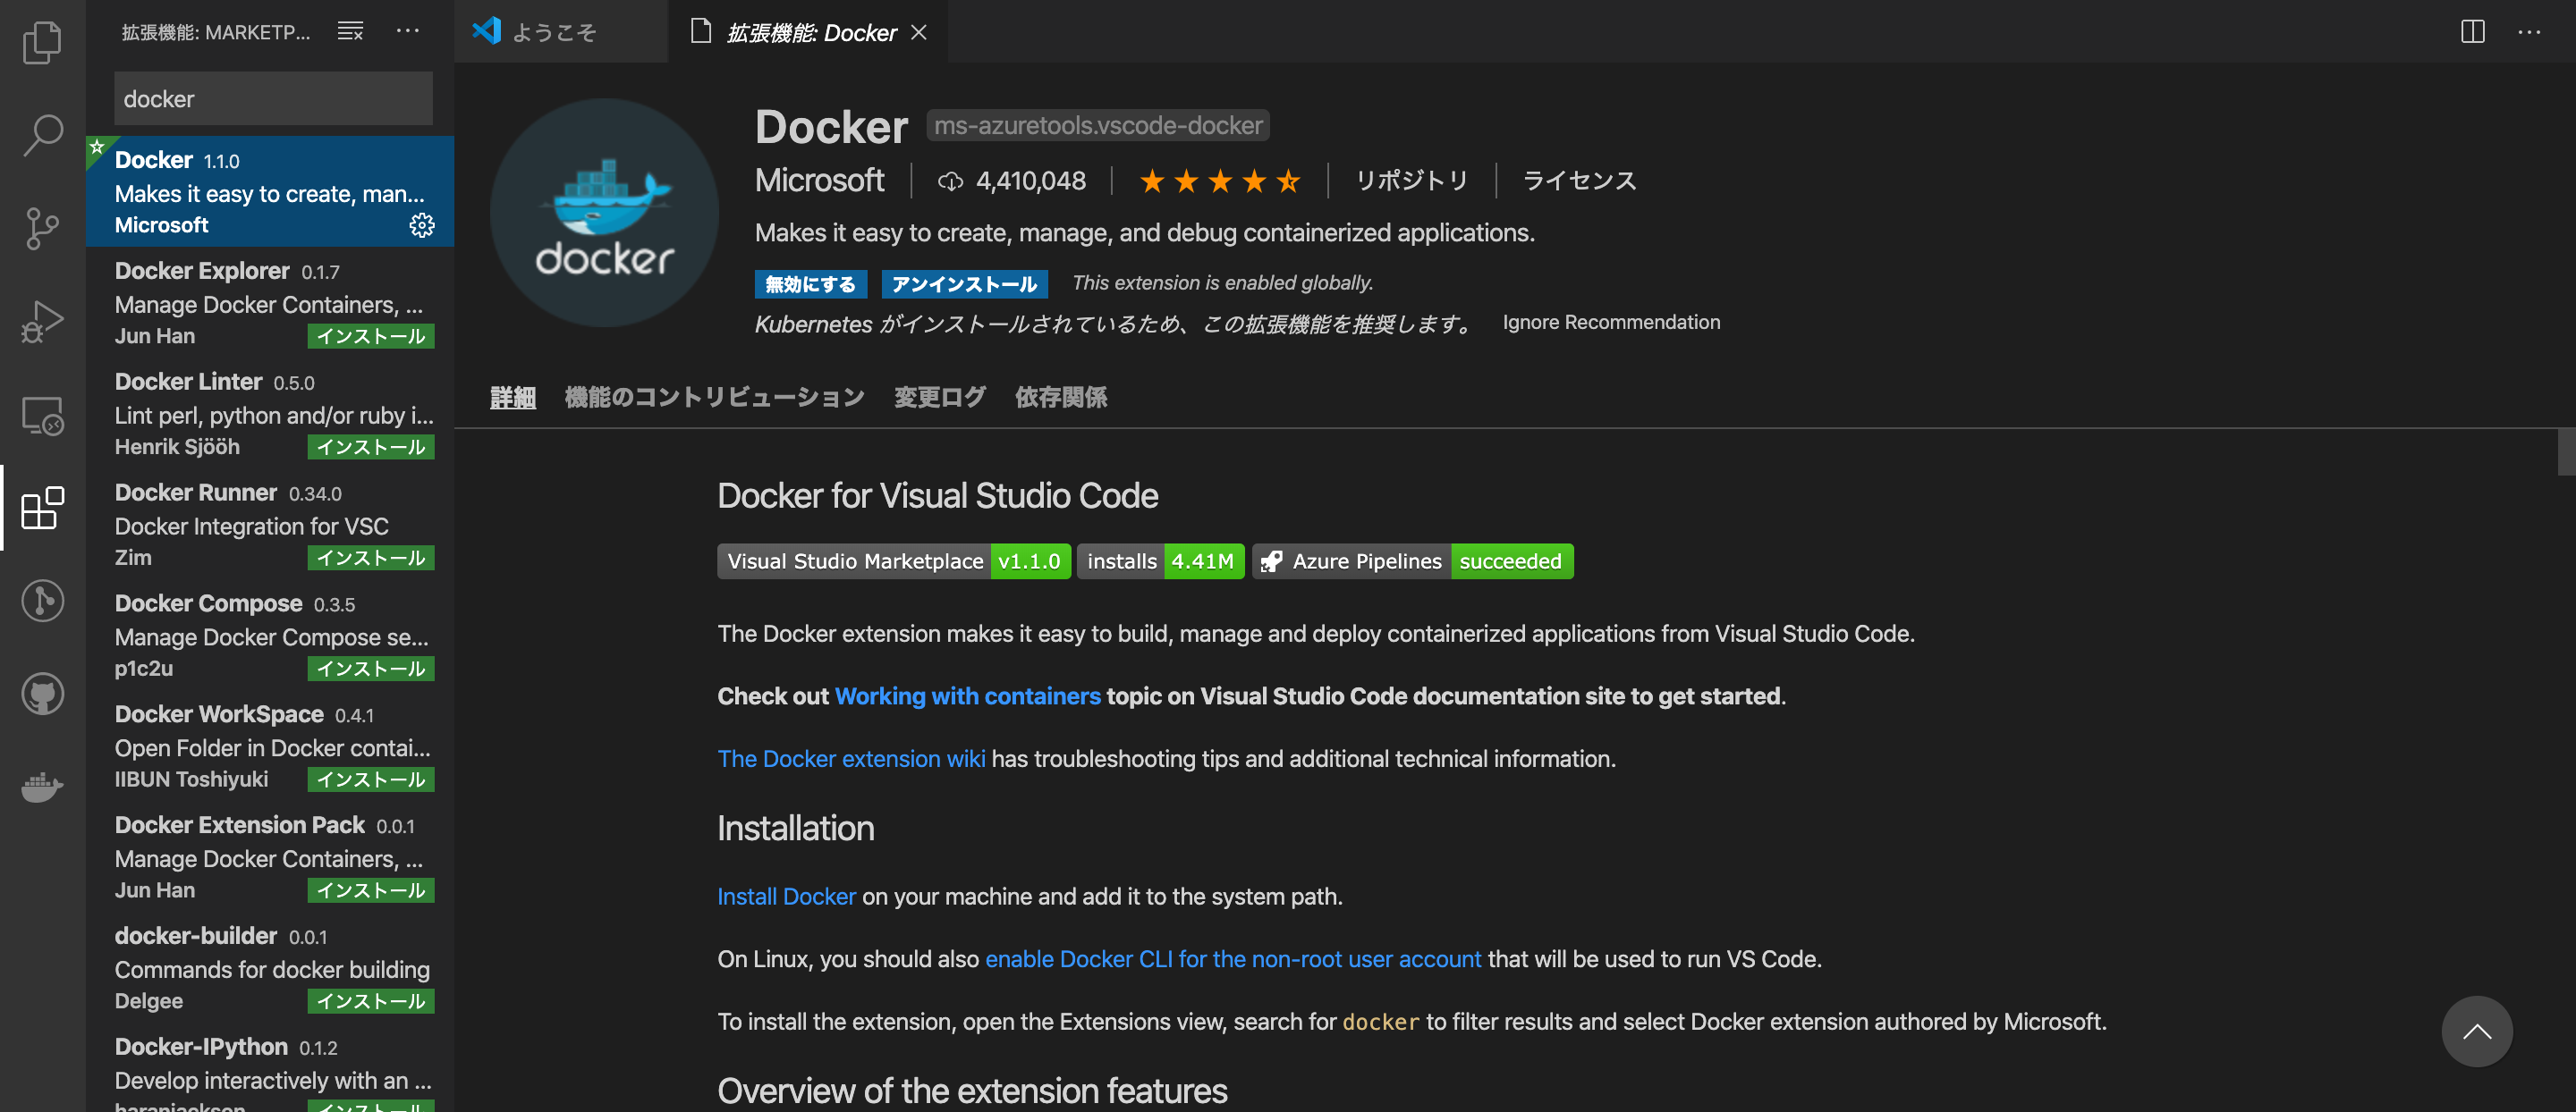This screenshot has height=1112, width=2576.
Task: Click Ignore Recommendation for Kubernetes
Action: [x=1610, y=322]
